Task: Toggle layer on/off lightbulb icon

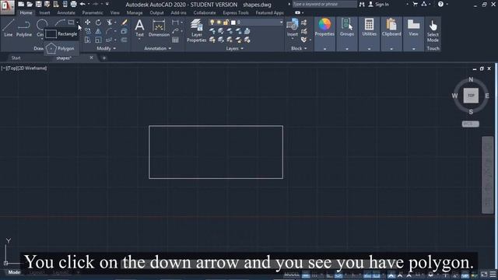Action: [212, 23]
